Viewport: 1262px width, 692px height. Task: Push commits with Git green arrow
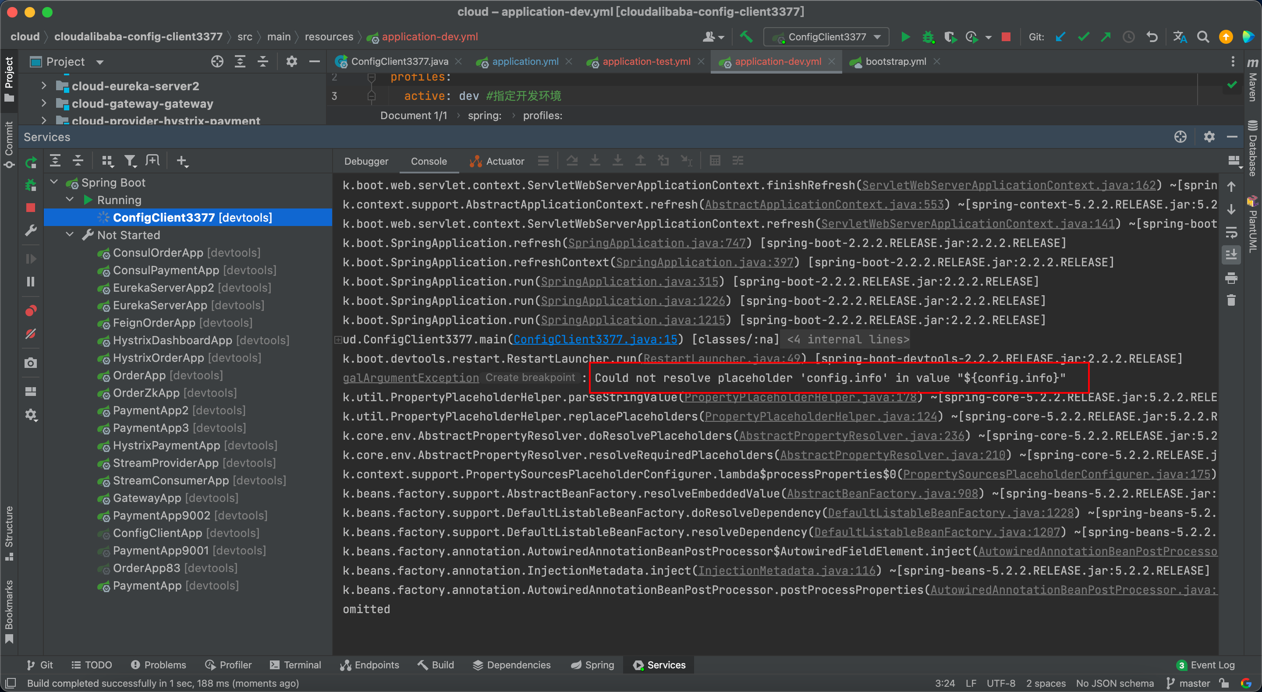coord(1106,37)
